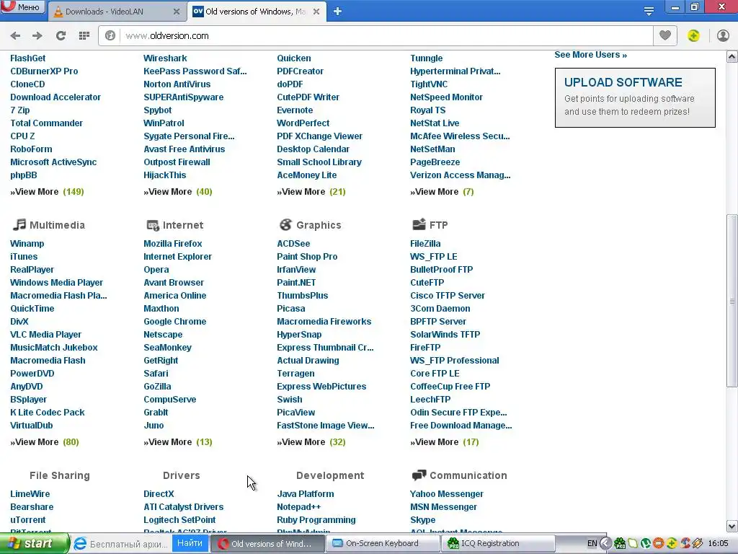Open the Windows start button
The image size is (738, 554).
(x=35, y=543)
